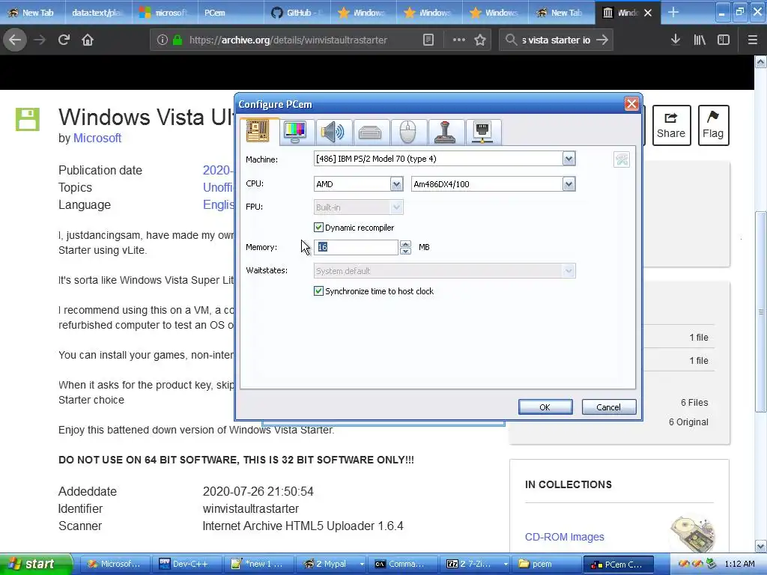Image resolution: width=767 pixels, height=575 pixels.
Task: Click the page scrollbar up arrow
Action: 760,62
